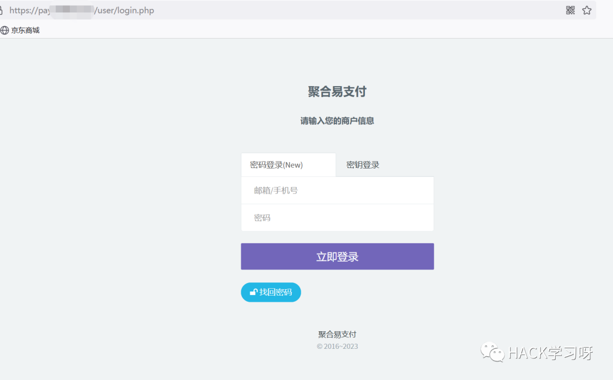Click the 聚合易支付 page title
The height and width of the screenshot is (380, 613).
pos(337,91)
